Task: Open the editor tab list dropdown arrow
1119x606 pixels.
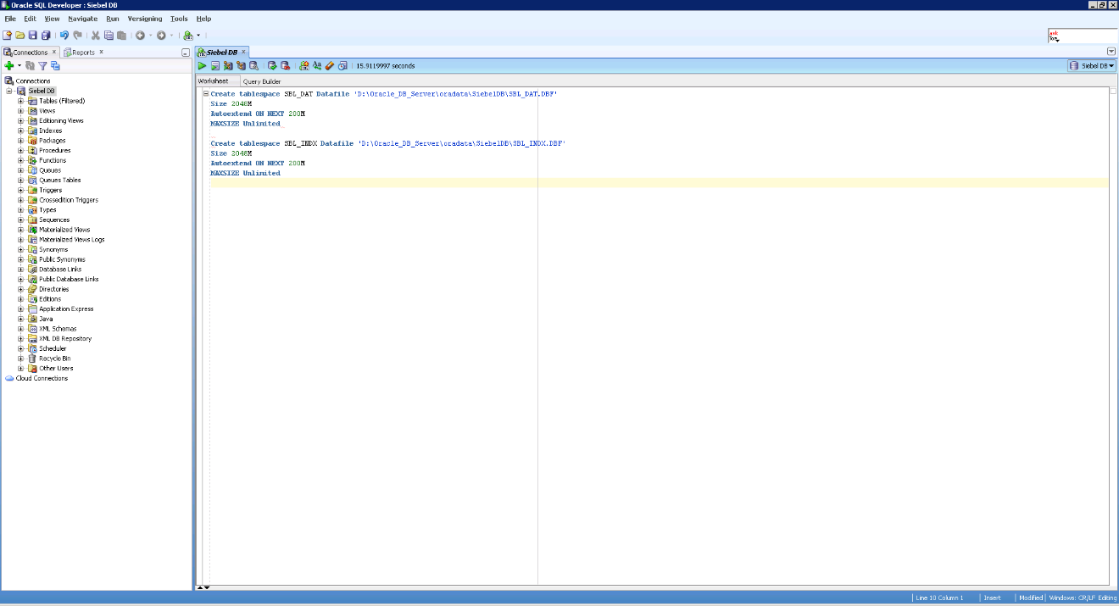Action: (x=1111, y=52)
